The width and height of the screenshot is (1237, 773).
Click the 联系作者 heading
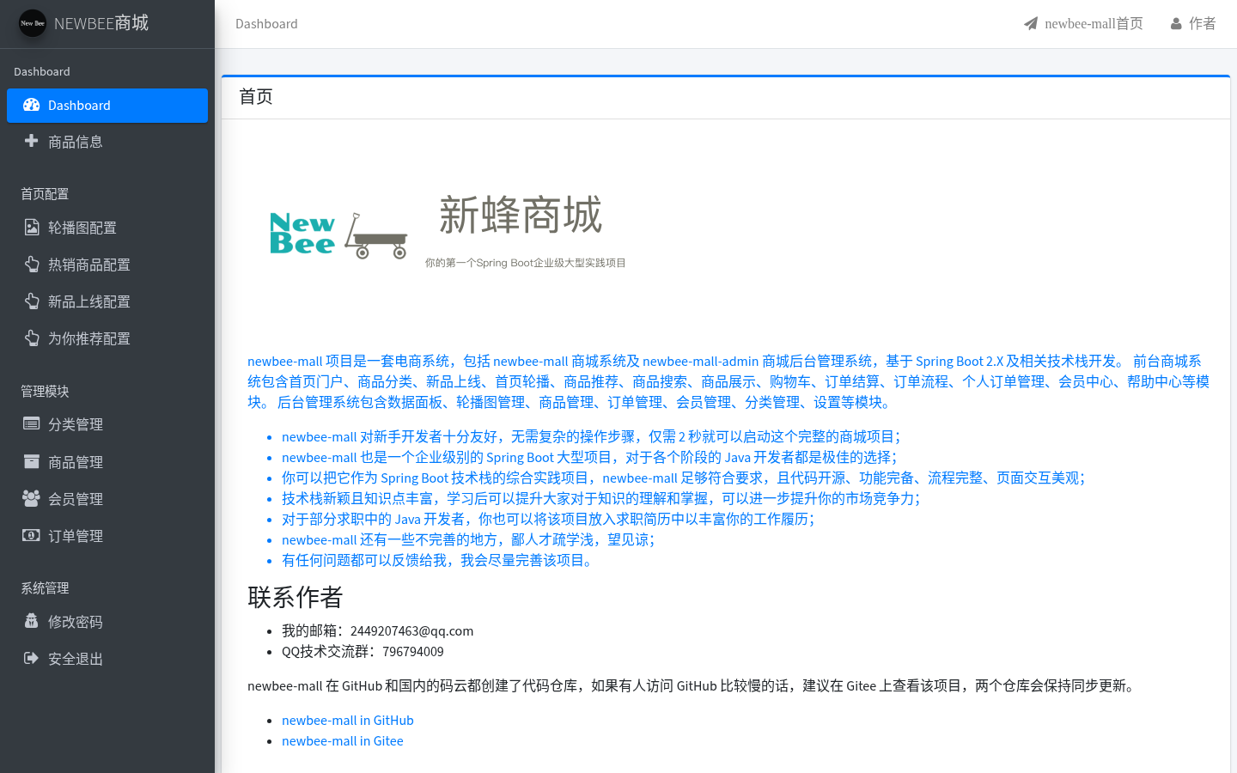(296, 597)
